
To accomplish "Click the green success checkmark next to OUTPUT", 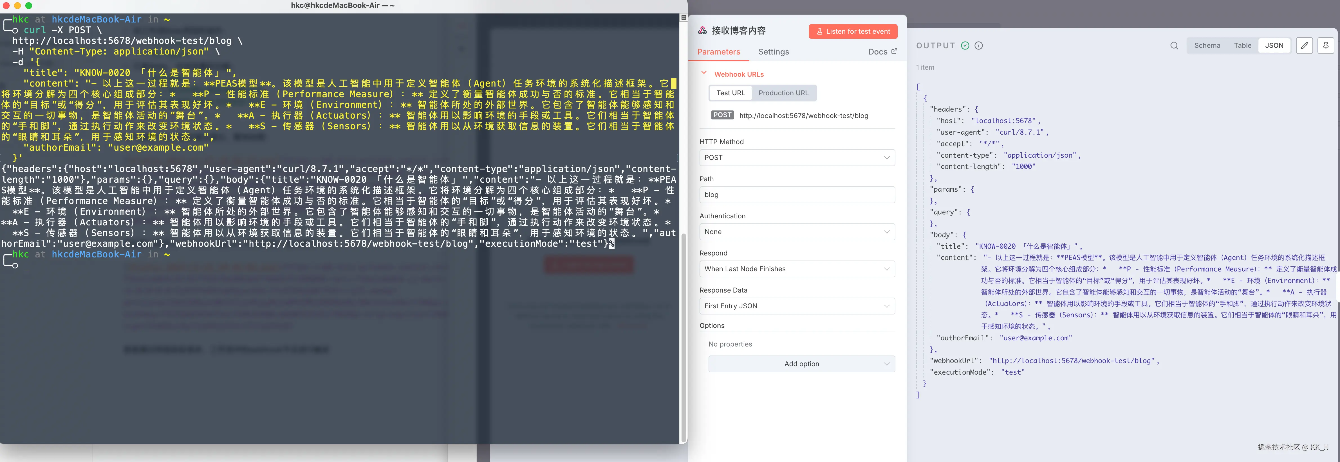I will coord(965,45).
